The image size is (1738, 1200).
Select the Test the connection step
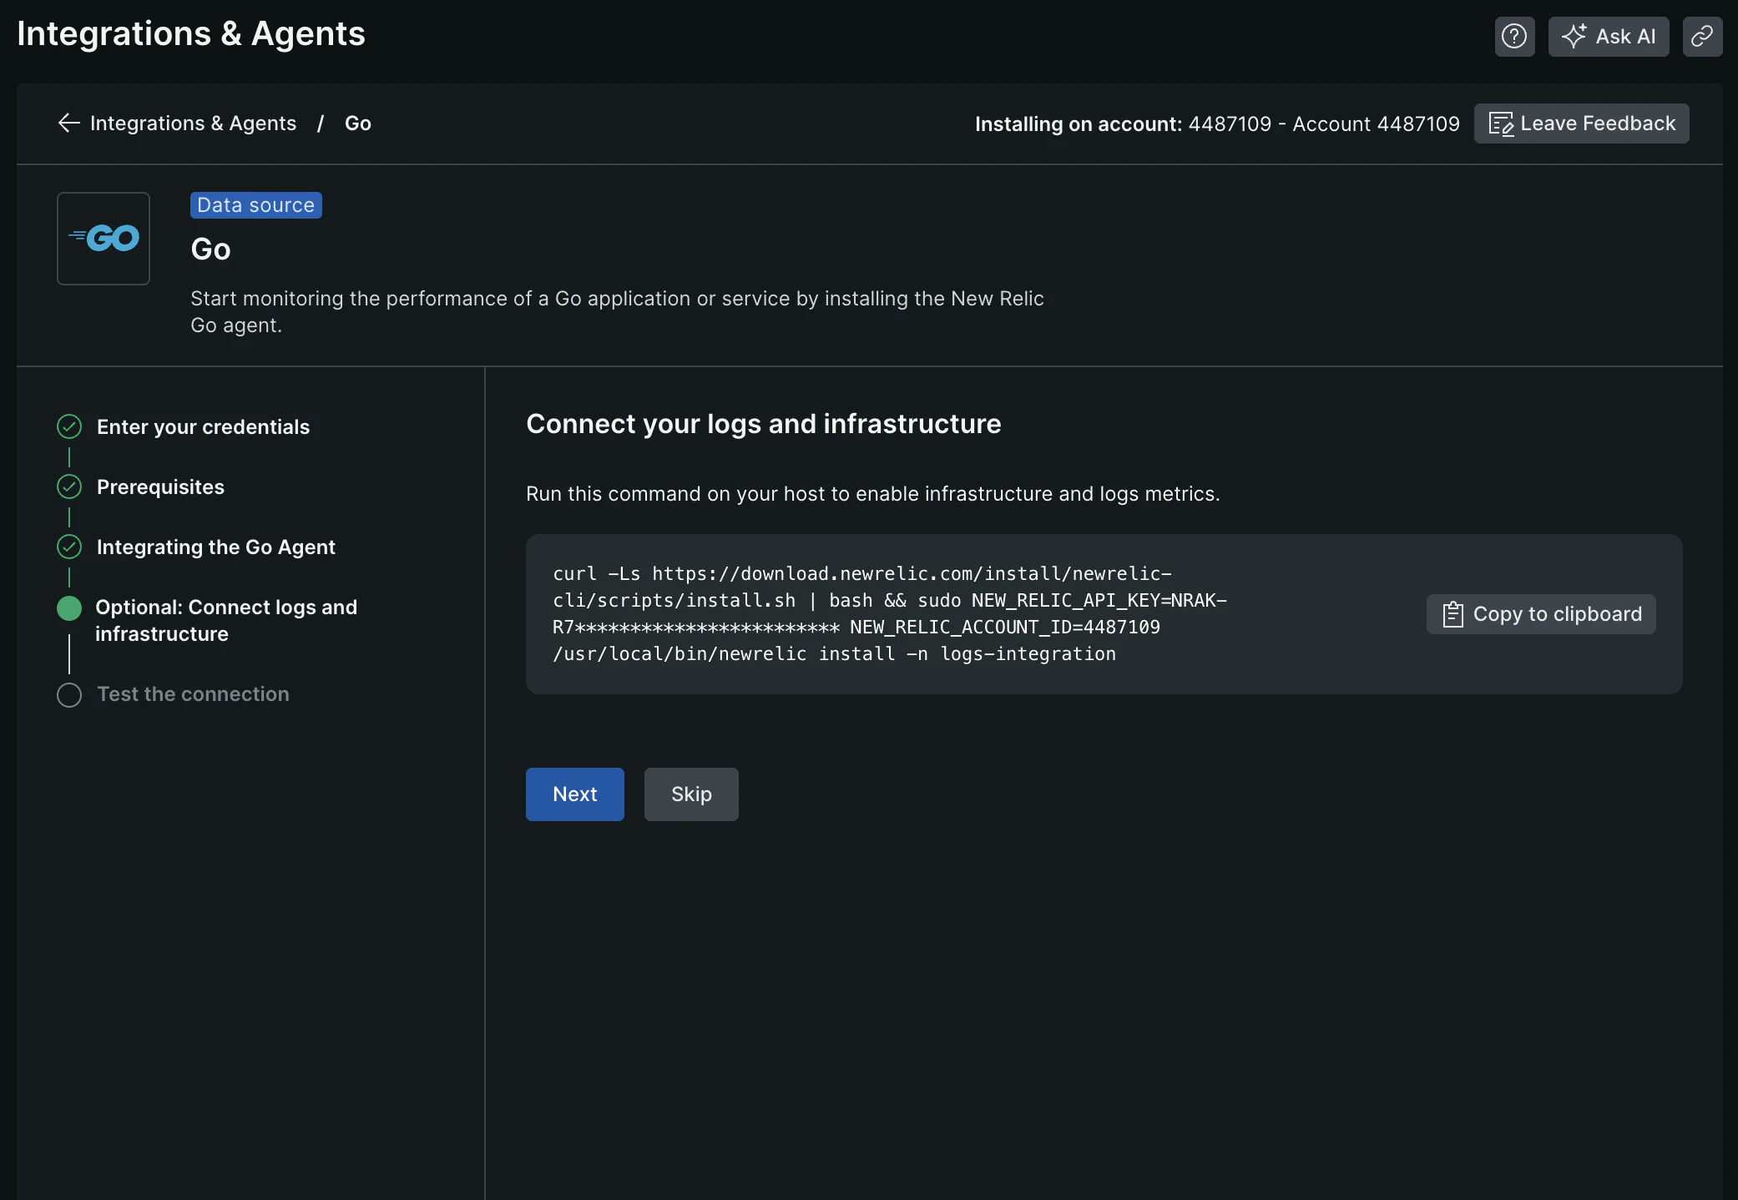[x=193, y=694]
